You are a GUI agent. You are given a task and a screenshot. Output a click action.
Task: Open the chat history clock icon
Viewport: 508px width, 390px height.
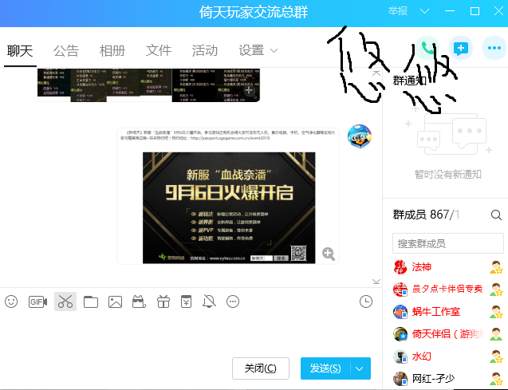[x=366, y=301]
